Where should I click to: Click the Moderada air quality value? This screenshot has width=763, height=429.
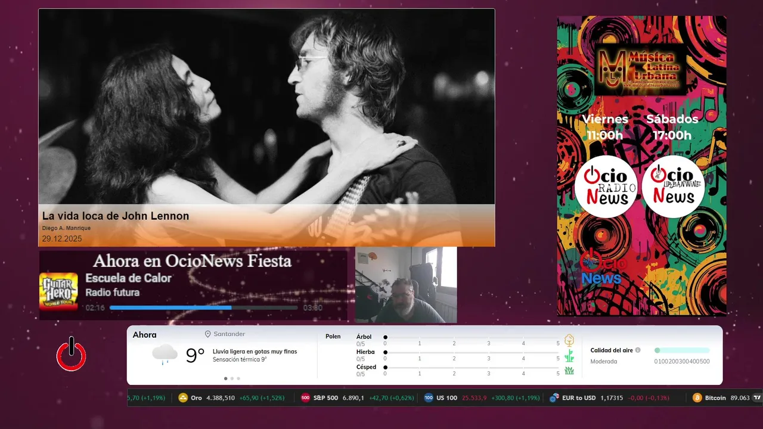coord(604,361)
